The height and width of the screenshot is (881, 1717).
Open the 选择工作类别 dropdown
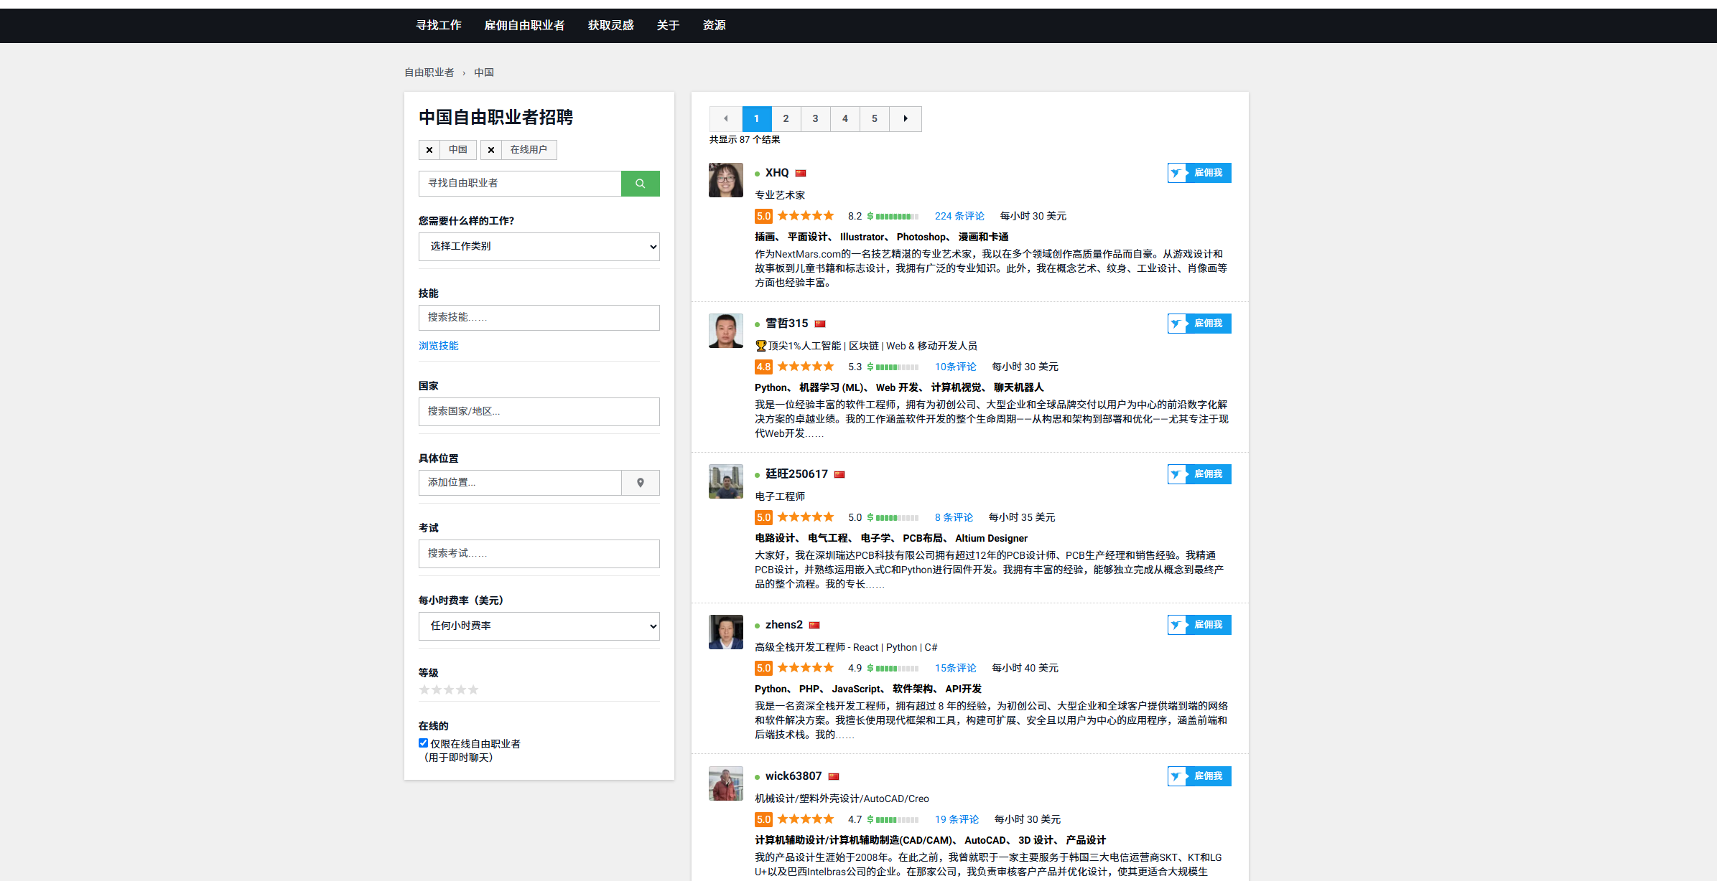point(539,247)
